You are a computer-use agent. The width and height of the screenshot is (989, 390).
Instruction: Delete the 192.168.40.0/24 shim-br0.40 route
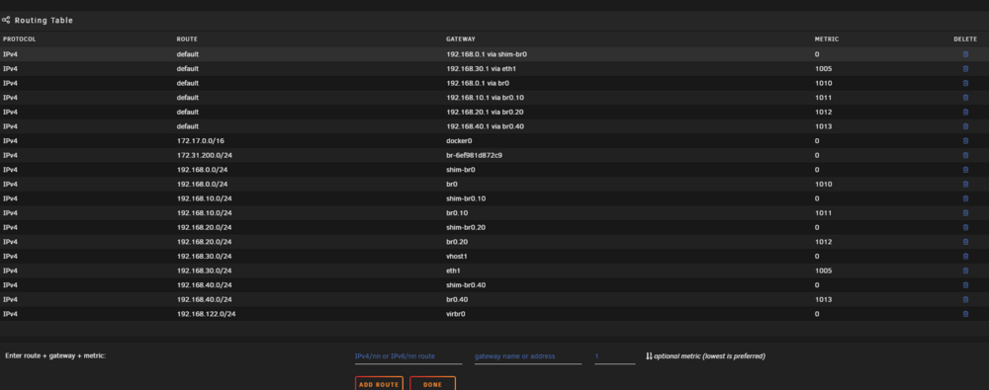pyautogui.click(x=965, y=284)
